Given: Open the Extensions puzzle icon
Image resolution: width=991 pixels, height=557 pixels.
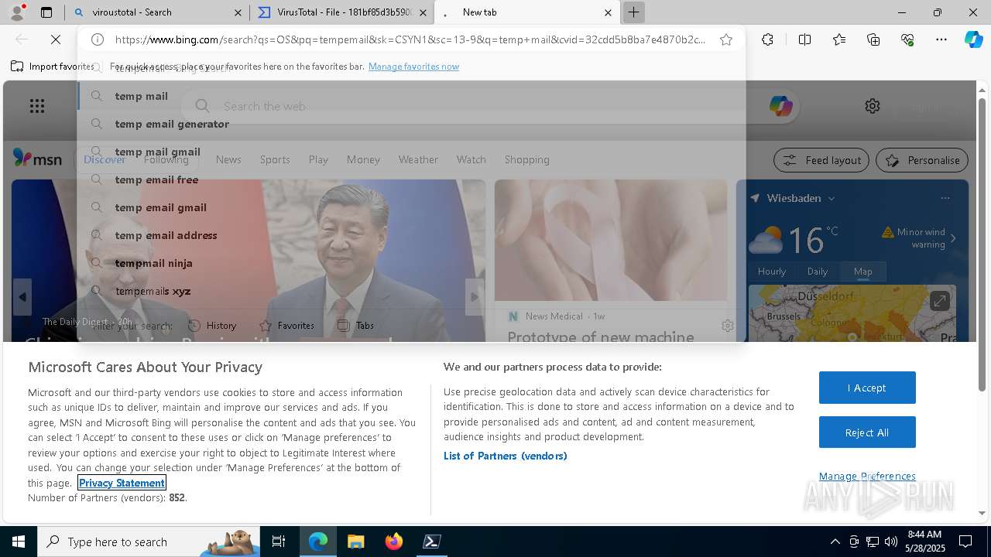Looking at the screenshot, I should point(767,39).
